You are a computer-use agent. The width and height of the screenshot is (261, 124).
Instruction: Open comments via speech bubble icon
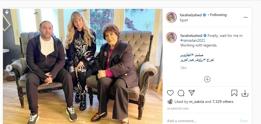tap(181, 93)
